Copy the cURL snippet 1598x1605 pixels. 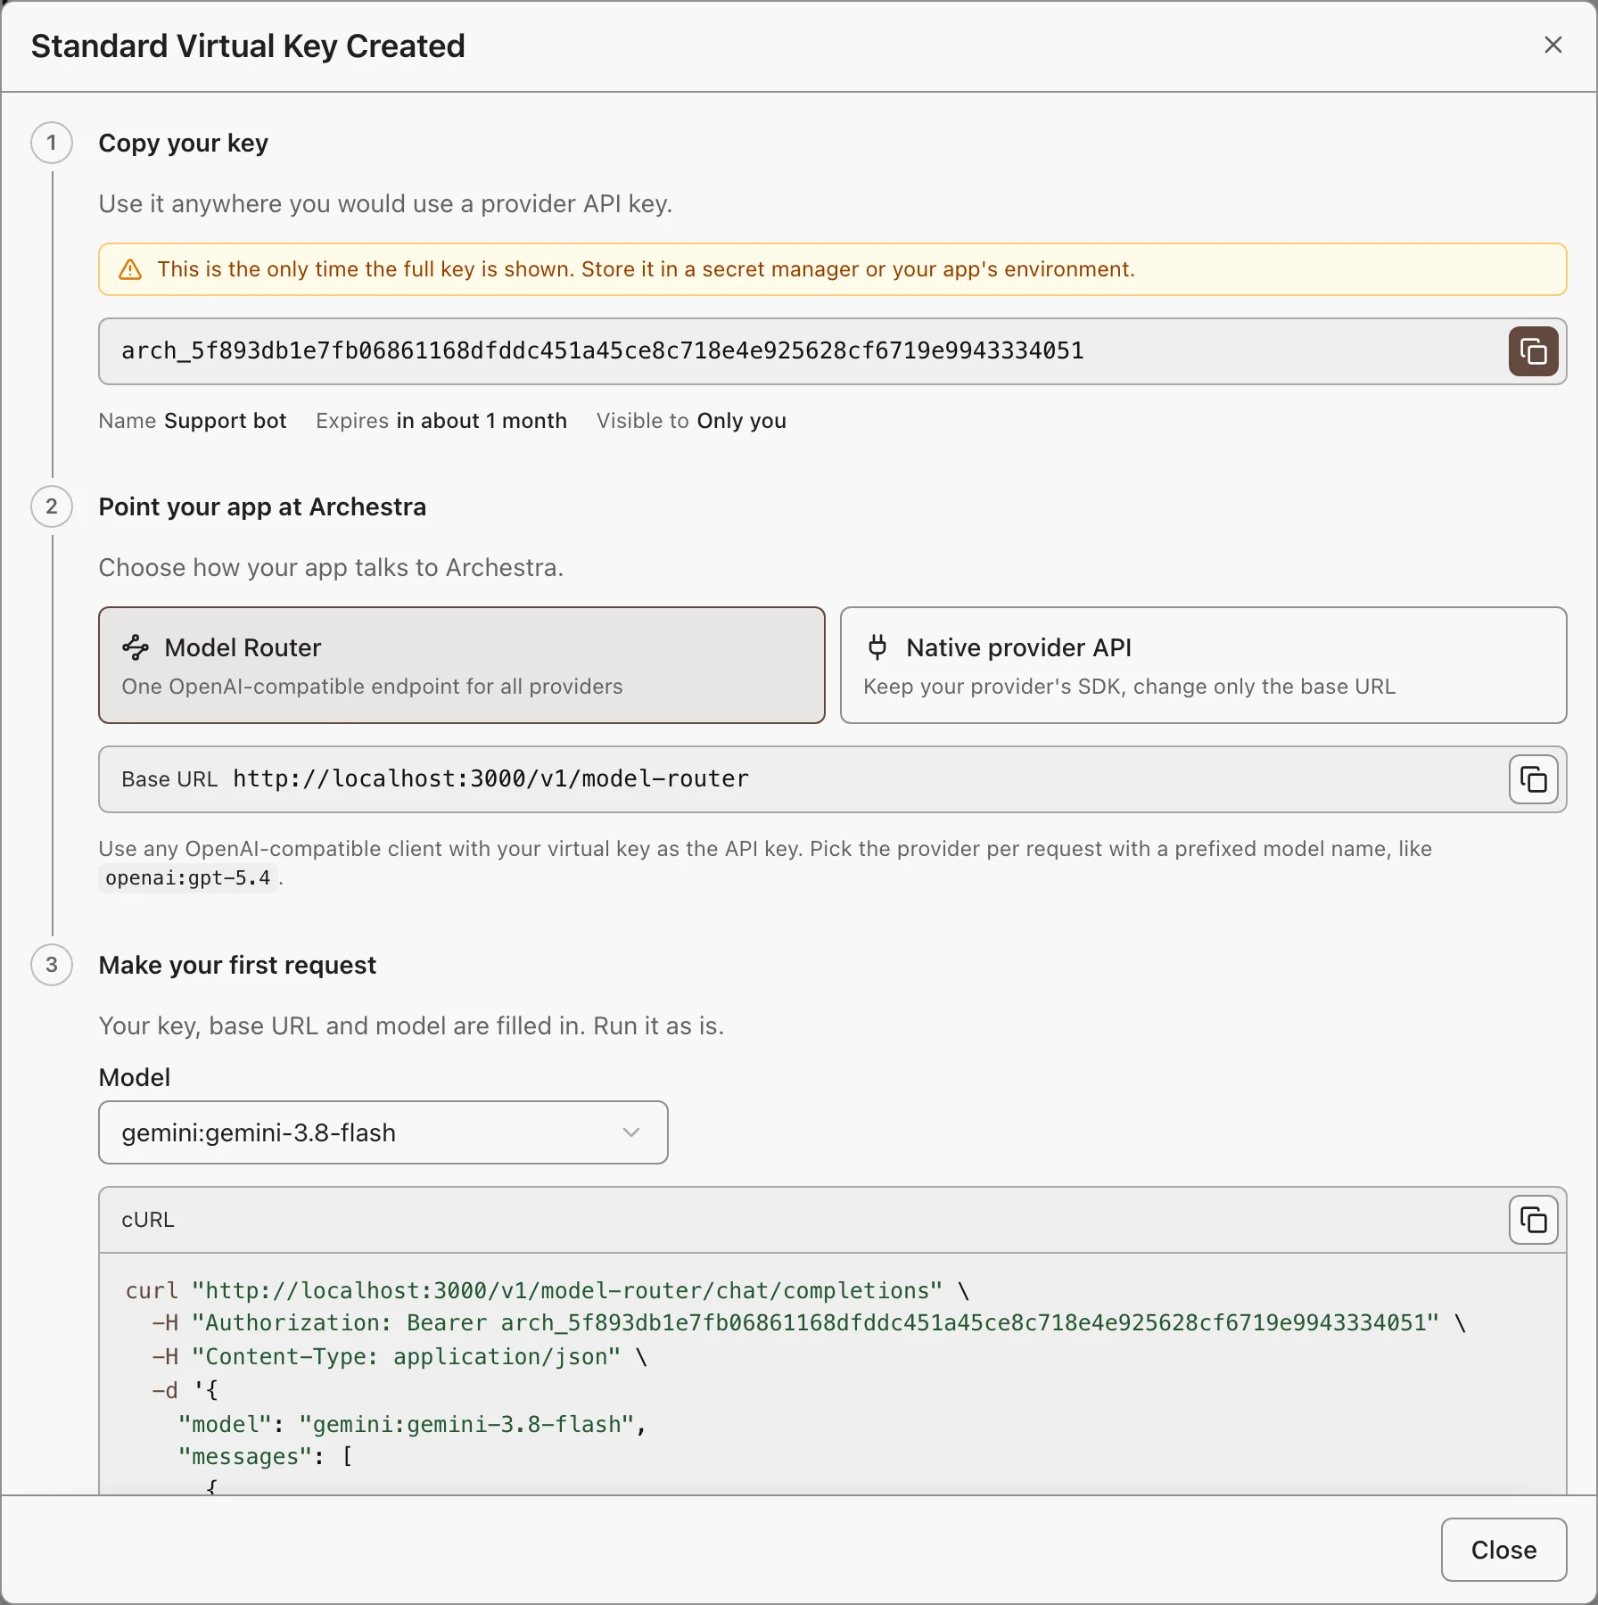(x=1533, y=1220)
